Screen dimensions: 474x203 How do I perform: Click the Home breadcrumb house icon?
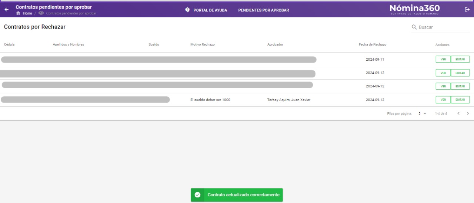[x=18, y=13]
